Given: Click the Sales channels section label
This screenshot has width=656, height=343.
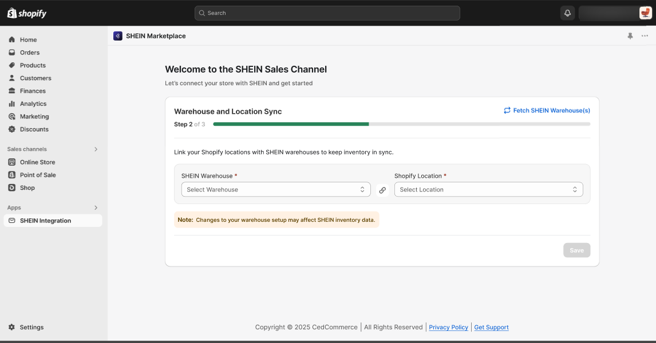Looking at the screenshot, I should pos(27,149).
